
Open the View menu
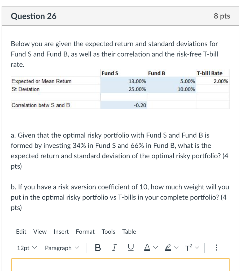[39, 232]
